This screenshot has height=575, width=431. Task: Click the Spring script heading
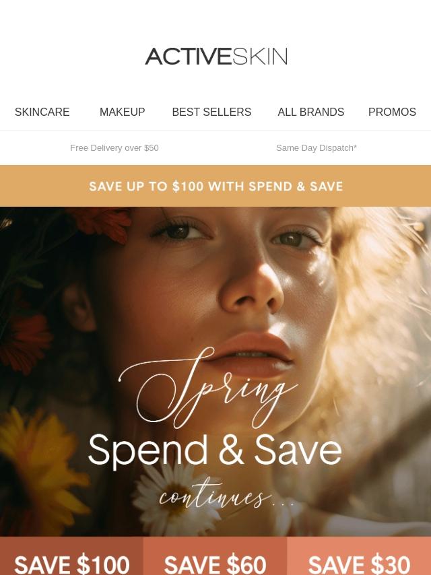pos(208,388)
